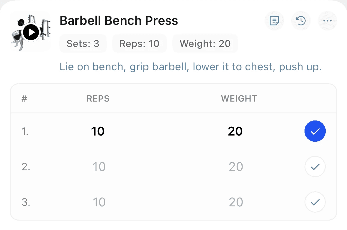Click the Barbell Bench Press title

point(119,21)
